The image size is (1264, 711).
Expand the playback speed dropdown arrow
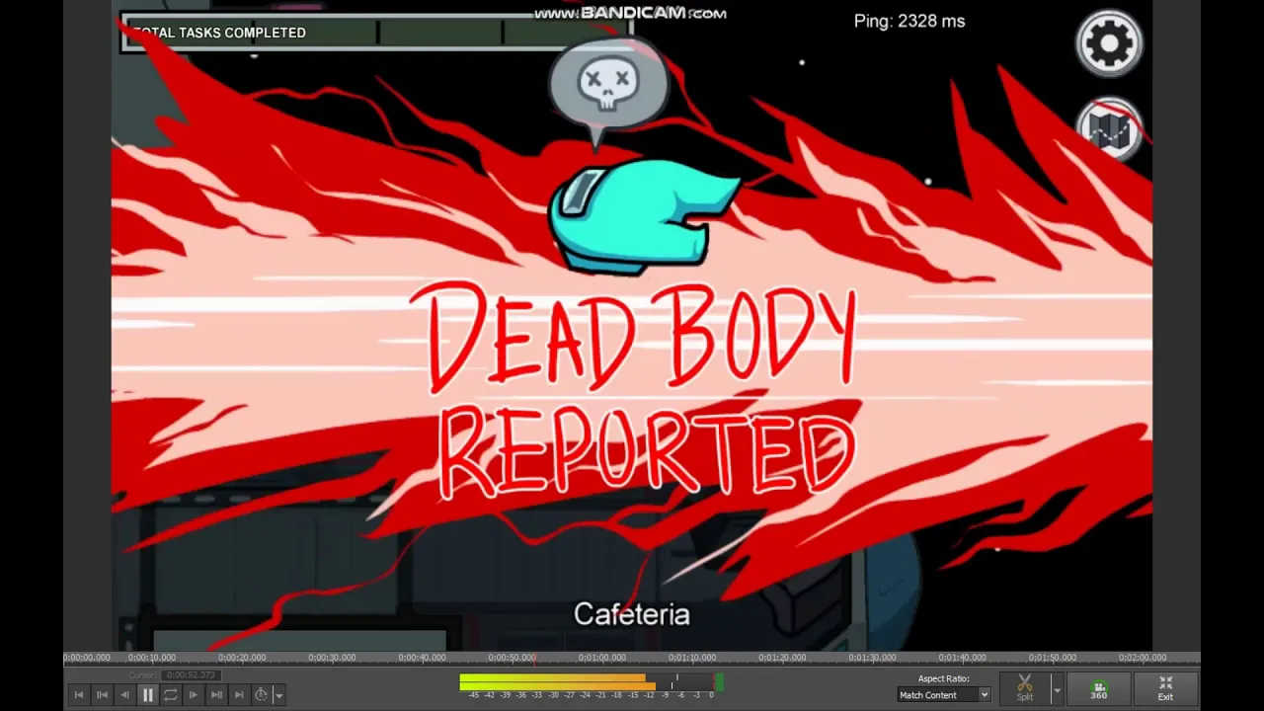click(x=279, y=695)
